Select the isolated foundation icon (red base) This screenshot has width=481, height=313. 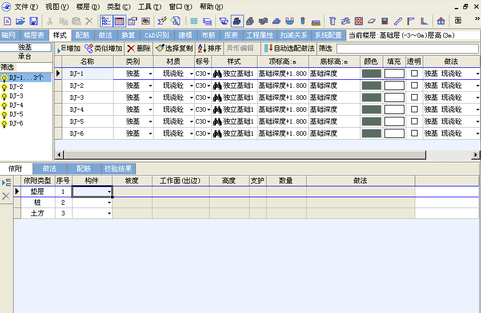pos(237,21)
